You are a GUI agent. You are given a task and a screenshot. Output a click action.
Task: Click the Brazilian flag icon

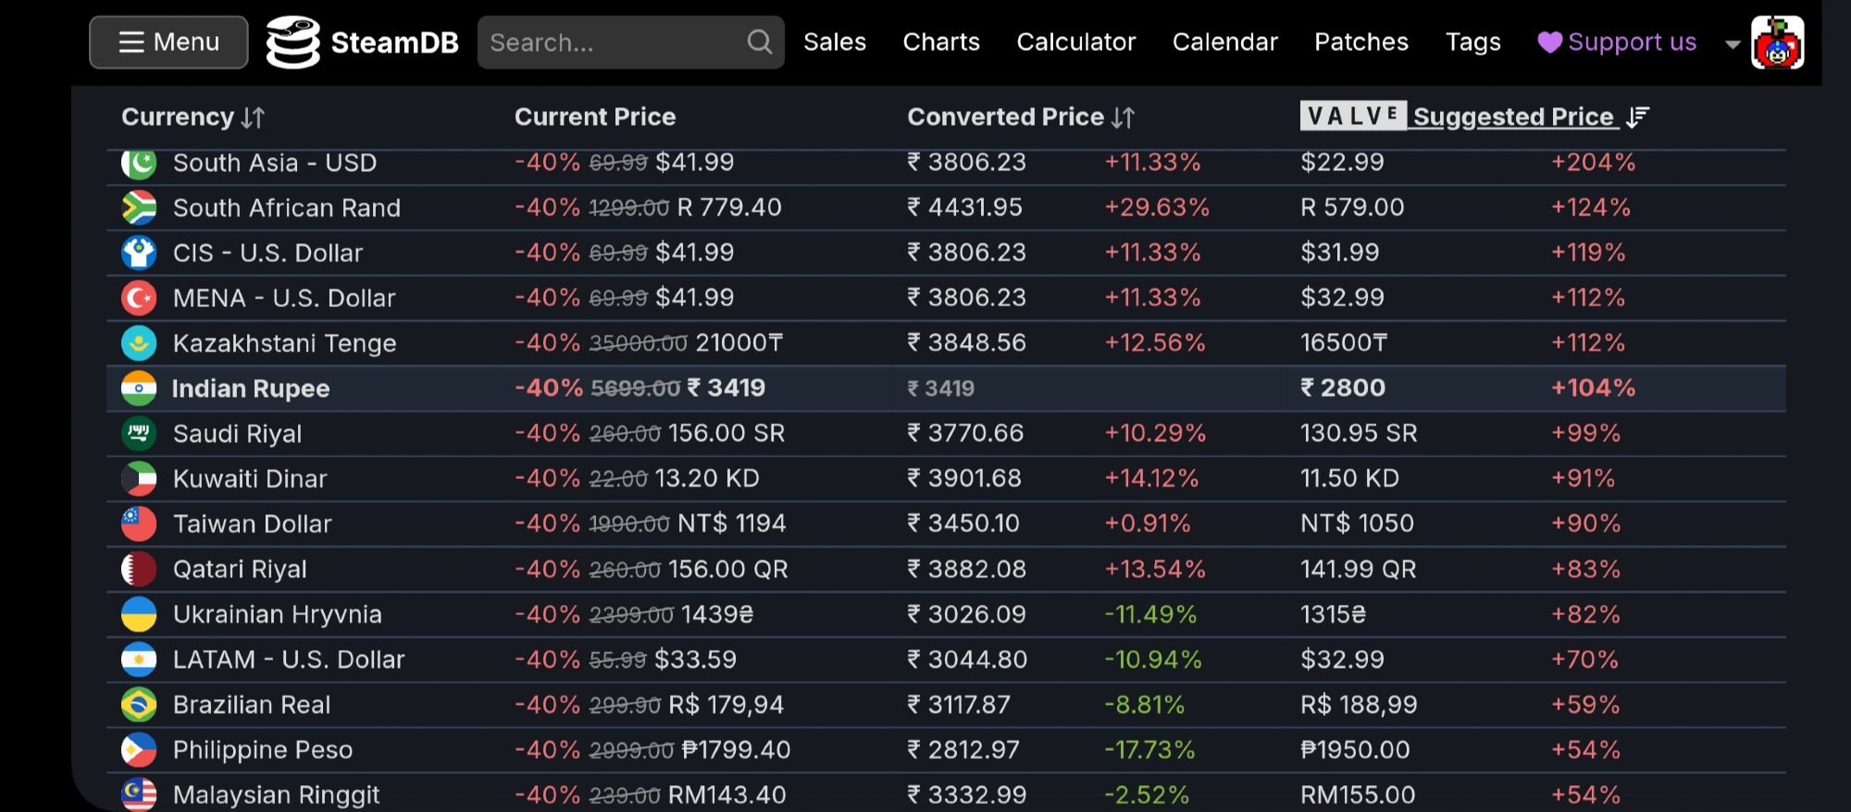tap(139, 705)
